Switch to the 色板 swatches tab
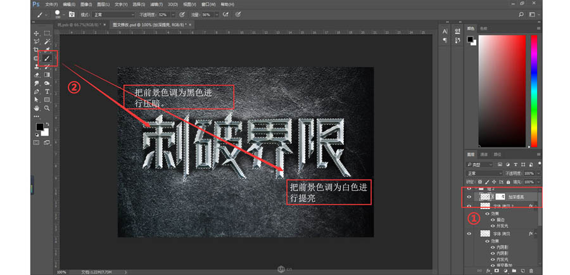The height and width of the screenshot is (275, 570). 483,29
